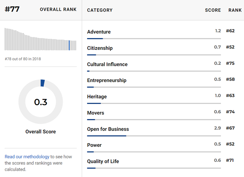This screenshot has width=244, height=177.
Task: Select the Quality of Life label
Action: (103, 161)
